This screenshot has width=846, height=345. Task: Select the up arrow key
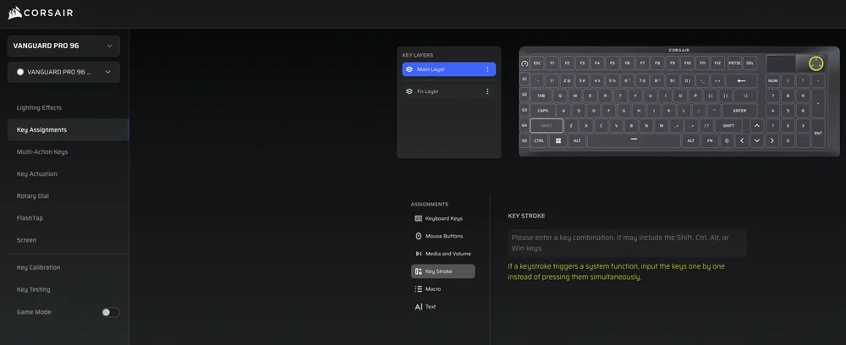pyautogui.click(x=756, y=126)
